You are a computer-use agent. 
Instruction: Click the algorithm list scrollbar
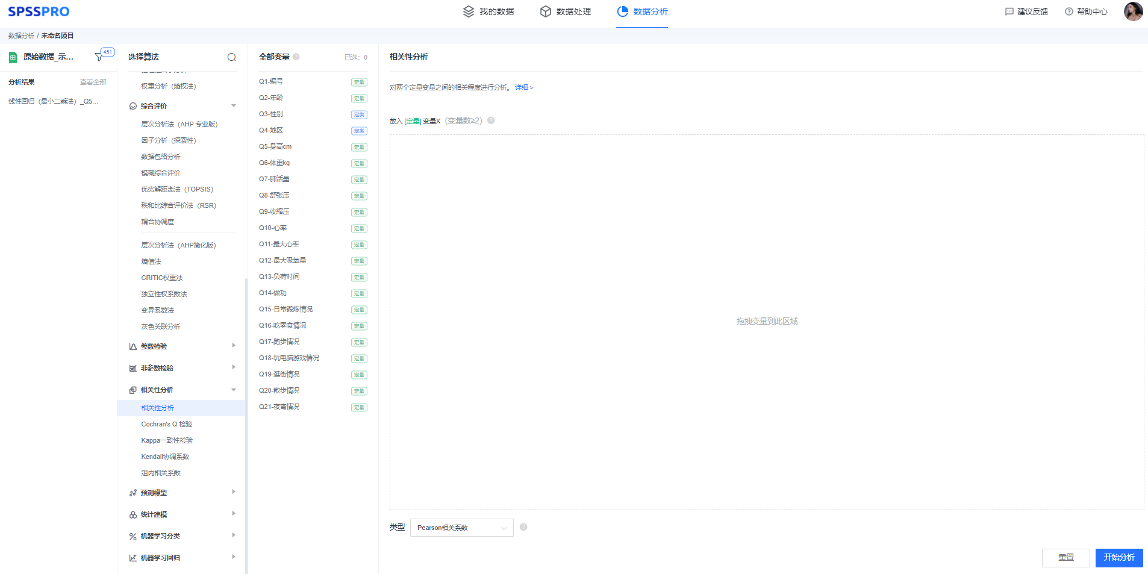(x=246, y=426)
